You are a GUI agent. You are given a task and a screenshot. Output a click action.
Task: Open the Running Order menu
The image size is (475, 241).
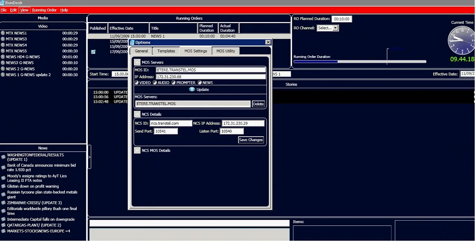coord(44,10)
